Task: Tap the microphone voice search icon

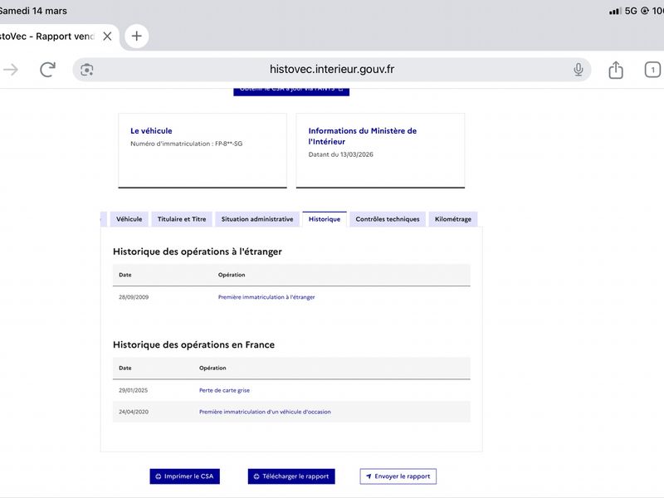Action: (x=579, y=70)
